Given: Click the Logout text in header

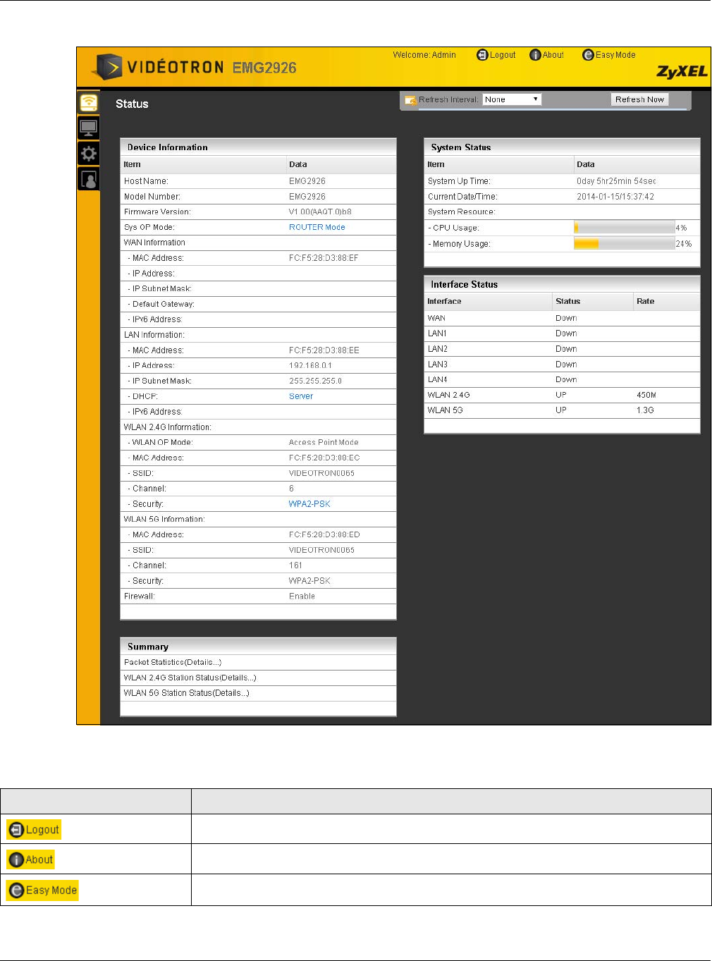Looking at the screenshot, I should tap(503, 55).
